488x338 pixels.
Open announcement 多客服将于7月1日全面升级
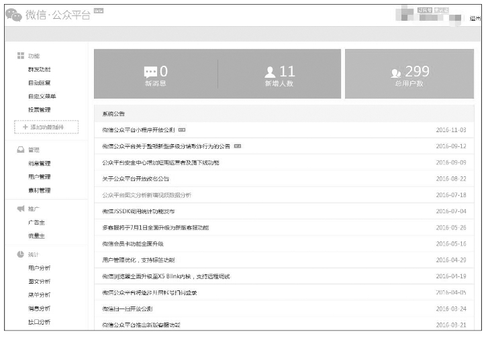coord(155,227)
